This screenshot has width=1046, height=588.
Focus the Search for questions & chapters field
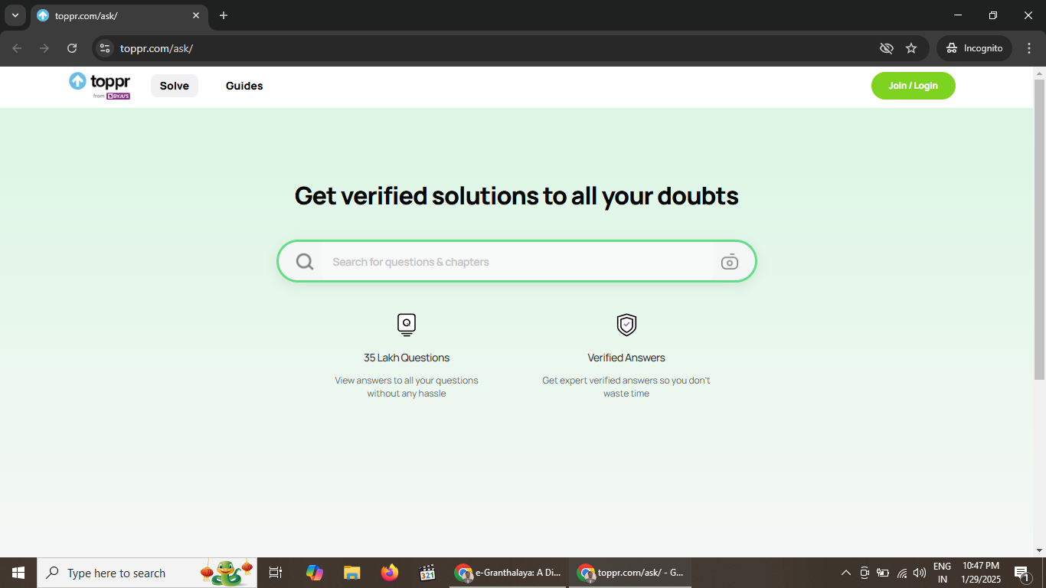coord(517,262)
